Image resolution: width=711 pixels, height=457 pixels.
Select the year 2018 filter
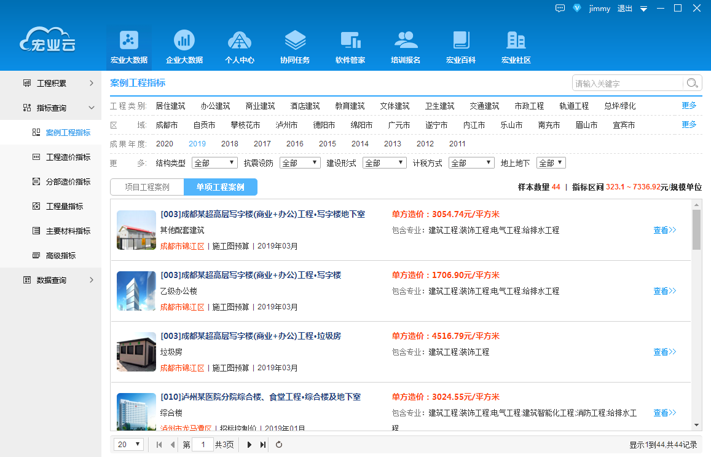tap(229, 143)
